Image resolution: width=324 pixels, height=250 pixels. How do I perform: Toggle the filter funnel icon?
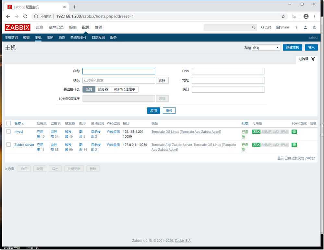pos(313,59)
